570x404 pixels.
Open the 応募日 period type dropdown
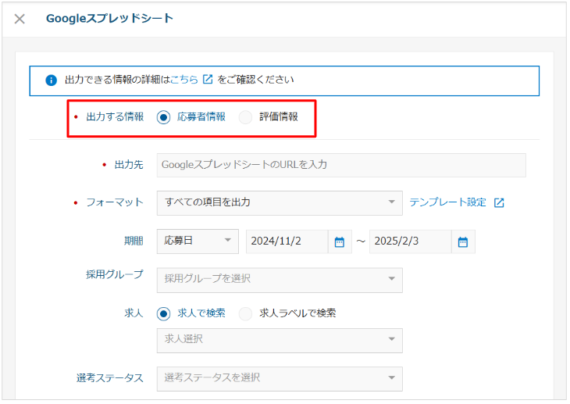tap(198, 241)
